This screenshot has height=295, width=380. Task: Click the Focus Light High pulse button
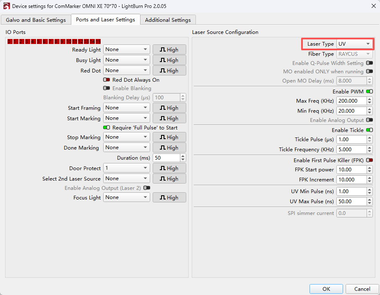tap(169, 198)
